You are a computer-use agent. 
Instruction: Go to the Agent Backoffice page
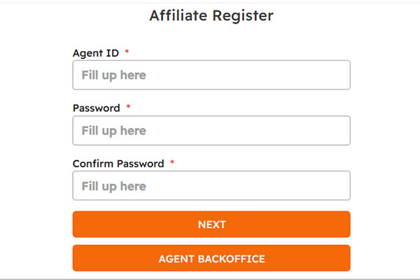point(211,258)
